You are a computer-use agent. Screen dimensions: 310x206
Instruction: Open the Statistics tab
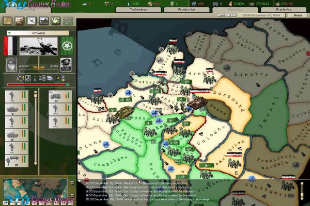(284, 9)
